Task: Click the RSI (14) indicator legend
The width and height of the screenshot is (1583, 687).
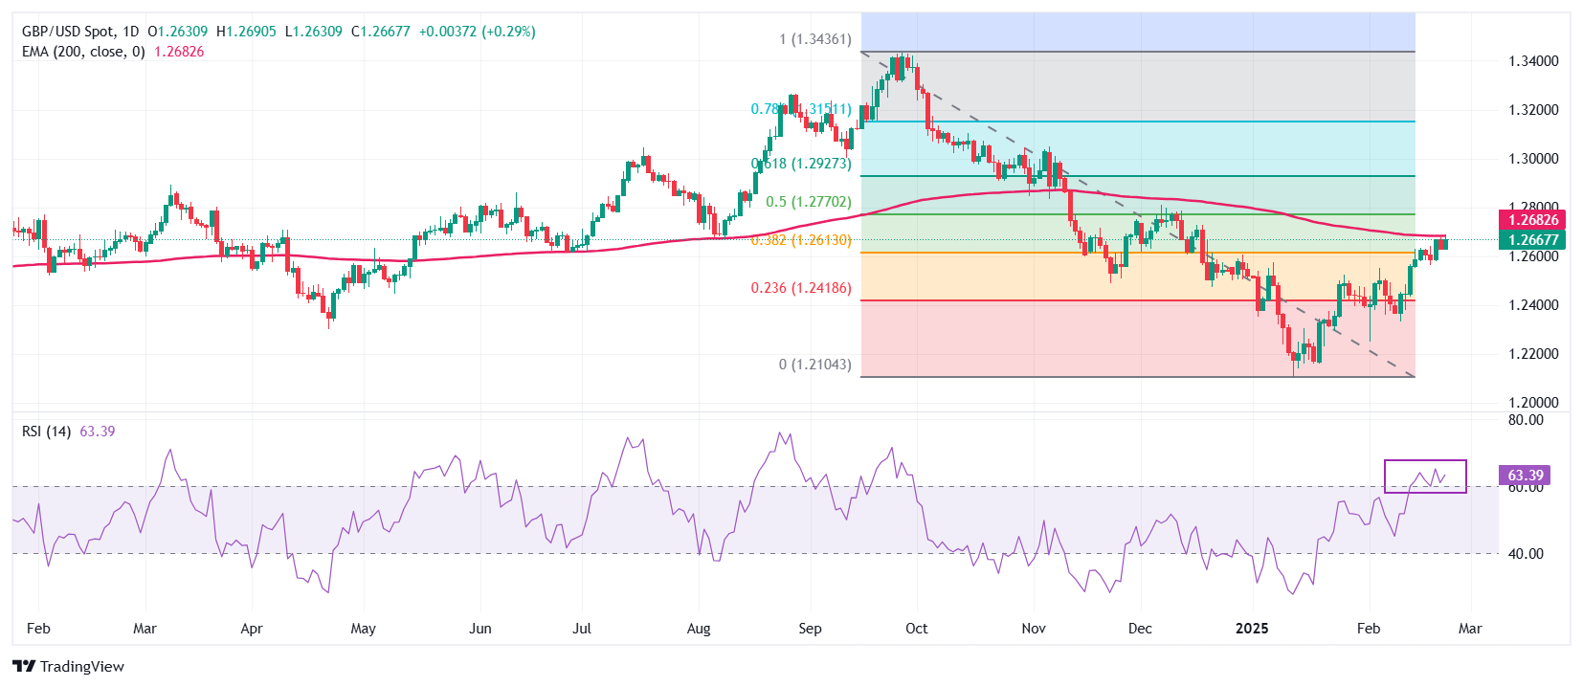Action: click(46, 432)
